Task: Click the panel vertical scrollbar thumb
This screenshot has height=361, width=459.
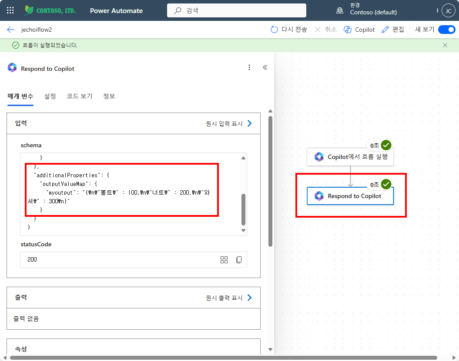Action: coord(271,181)
